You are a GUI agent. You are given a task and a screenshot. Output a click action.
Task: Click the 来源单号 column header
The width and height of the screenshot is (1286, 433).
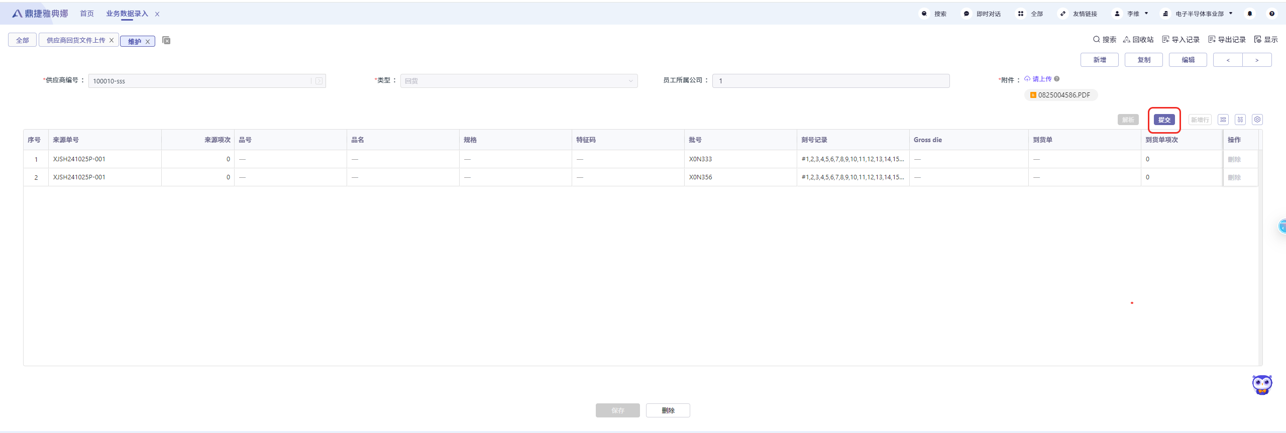(105, 140)
